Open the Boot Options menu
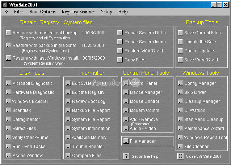This screenshot has height=165, width=231. click(42, 12)
